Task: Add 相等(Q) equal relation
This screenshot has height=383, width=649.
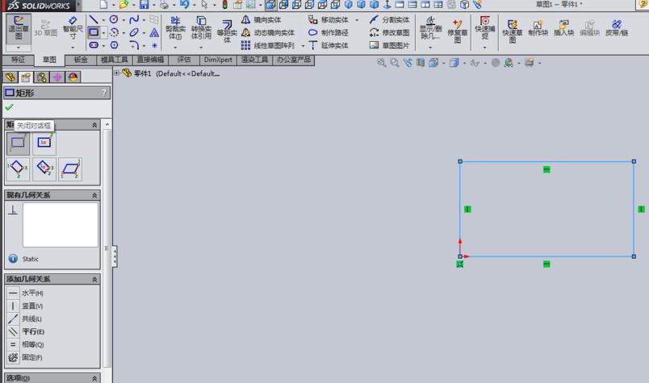Action: click(x=26, y=344)
